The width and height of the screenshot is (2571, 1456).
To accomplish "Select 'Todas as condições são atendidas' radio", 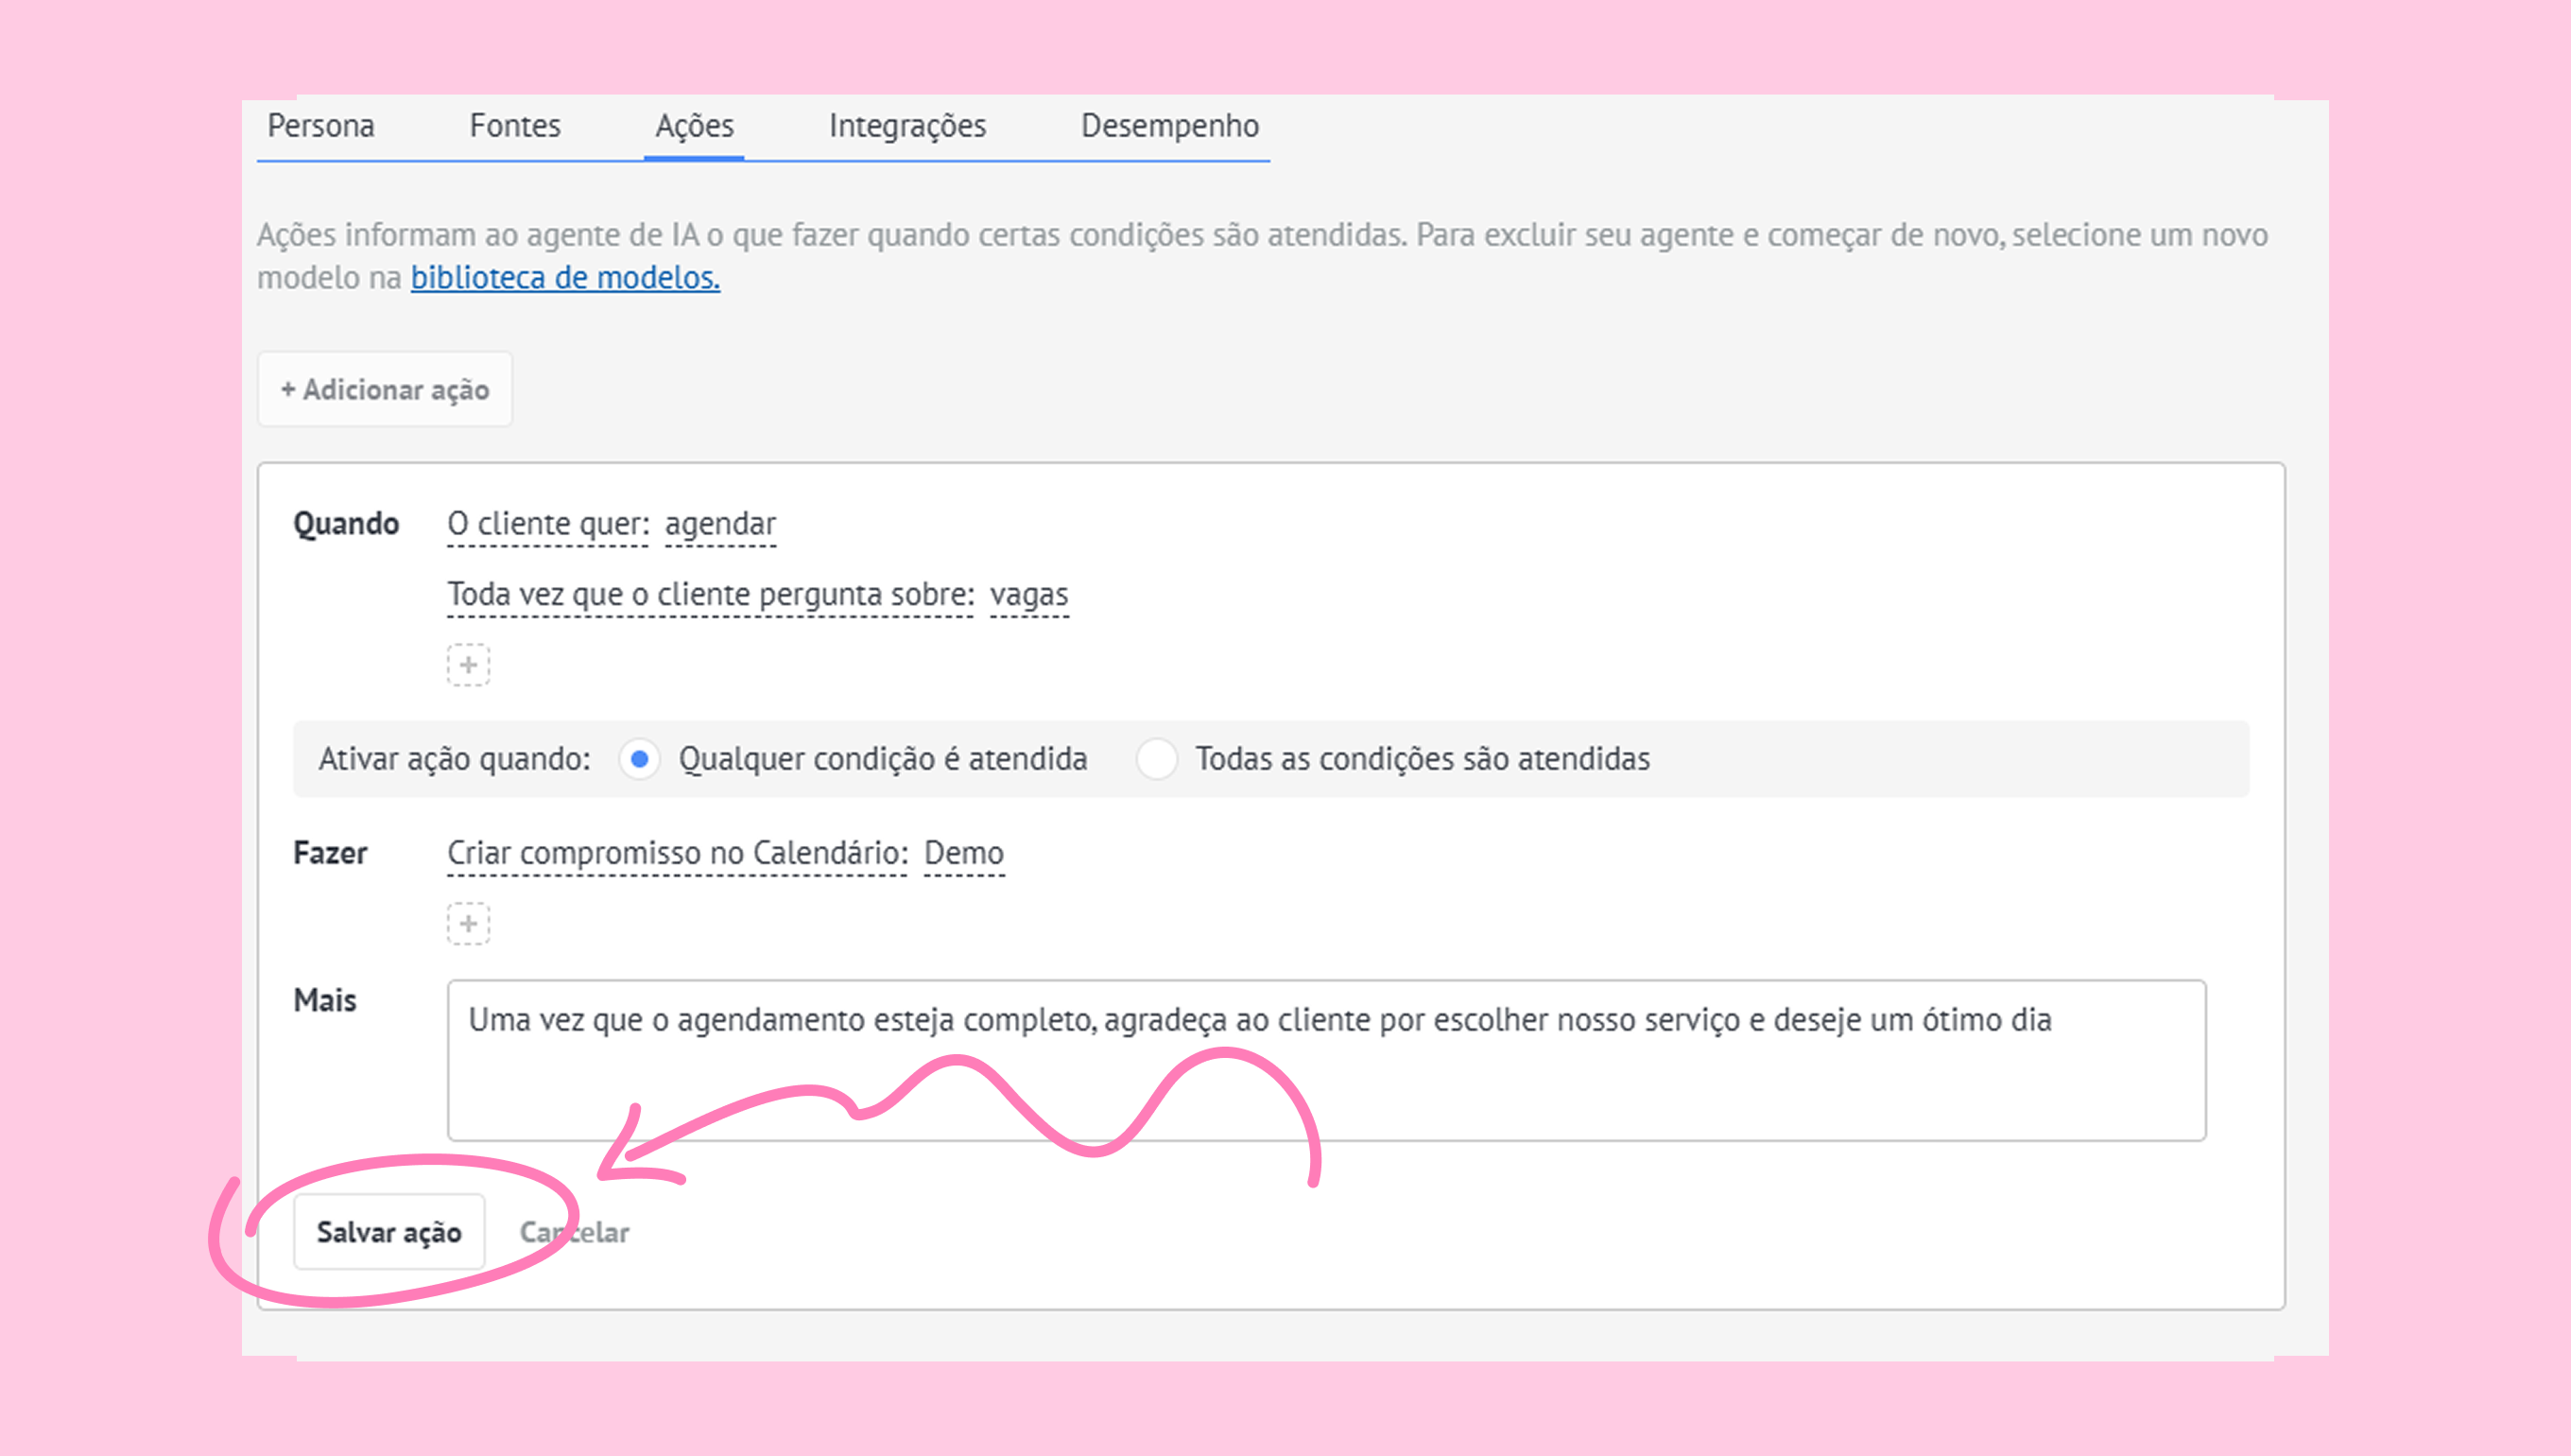I will tap(1157, 759).
